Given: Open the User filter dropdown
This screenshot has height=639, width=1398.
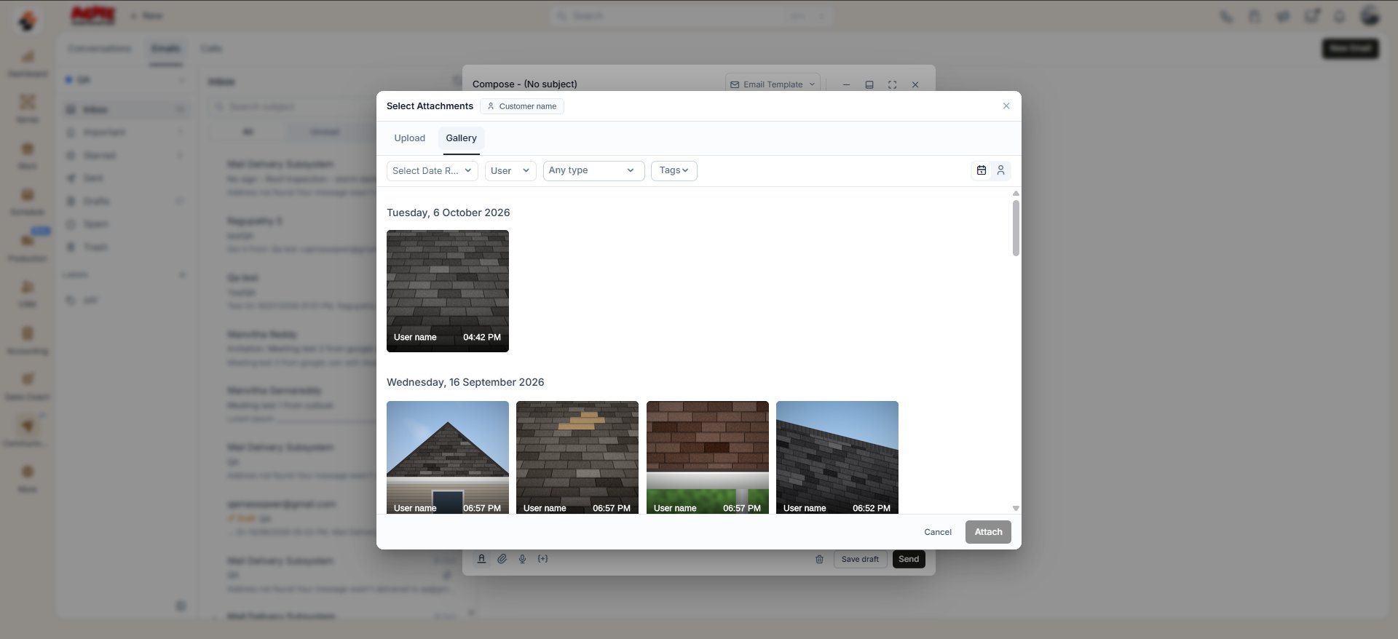Looking at the screenshot, I should [x=510, y=171].
